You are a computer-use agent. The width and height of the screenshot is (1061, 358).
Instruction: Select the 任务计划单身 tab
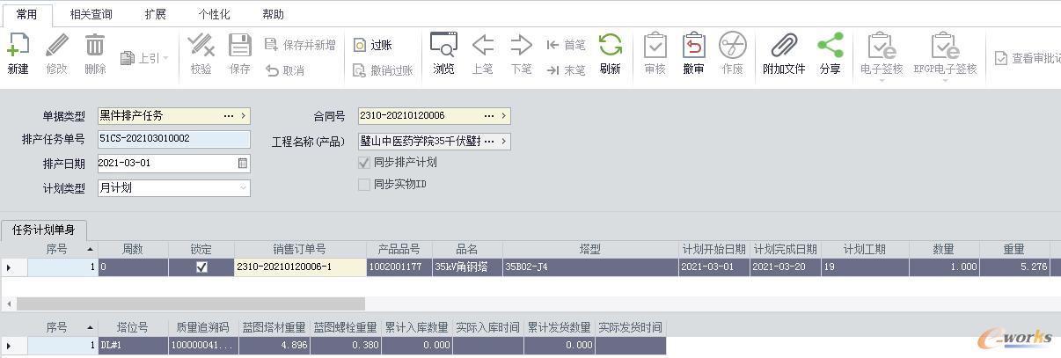pos(43,230)
